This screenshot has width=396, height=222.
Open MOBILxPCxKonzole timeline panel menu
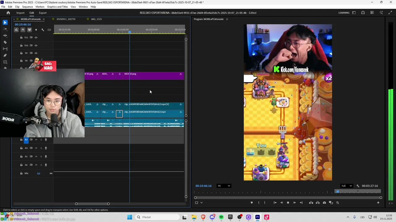point(44,19)
